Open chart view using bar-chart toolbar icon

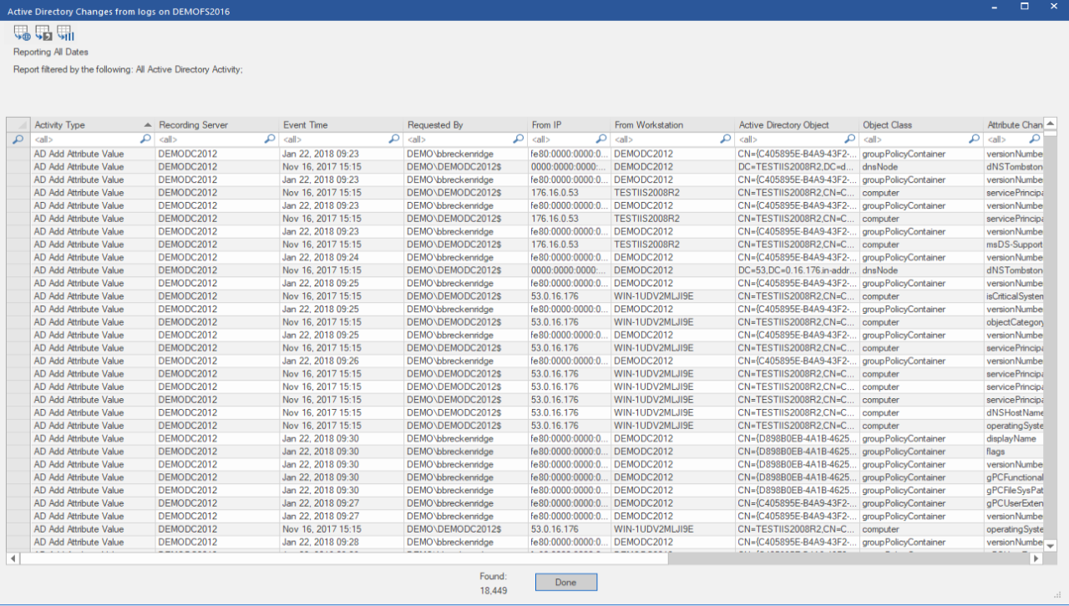pos(65,33)
